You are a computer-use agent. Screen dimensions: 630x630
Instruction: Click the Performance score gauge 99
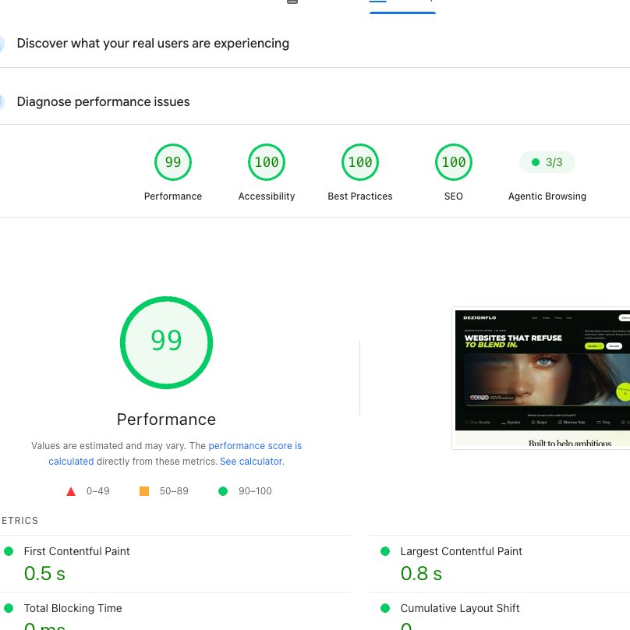pos(173,162)
